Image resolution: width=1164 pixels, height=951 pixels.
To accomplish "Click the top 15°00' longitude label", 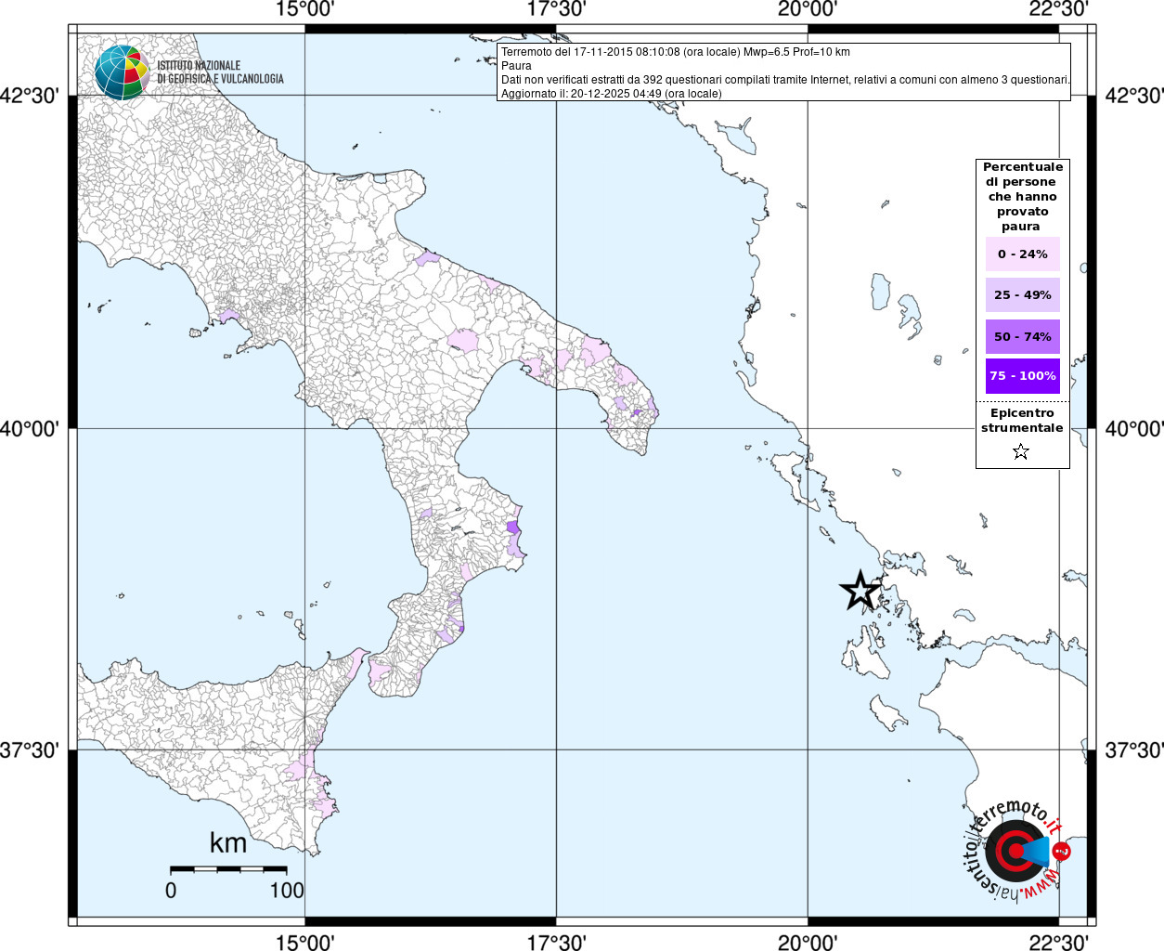I will click(304, 9).
